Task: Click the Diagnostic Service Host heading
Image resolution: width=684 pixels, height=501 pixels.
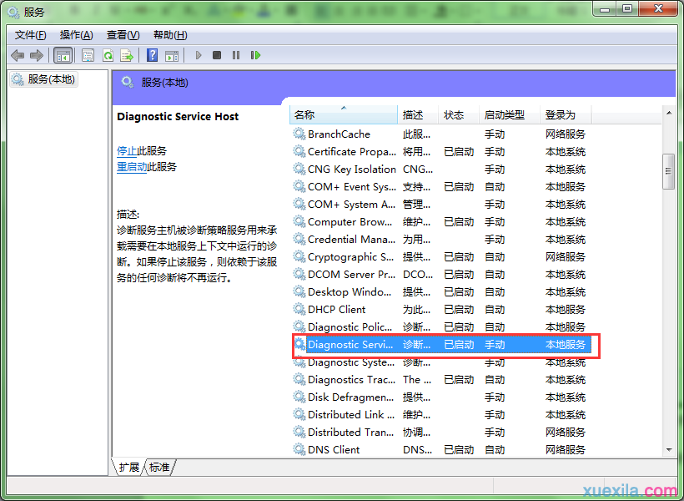Action: click(178, 117)
